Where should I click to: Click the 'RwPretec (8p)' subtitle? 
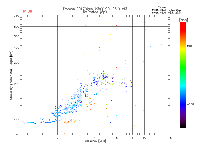coord(95,12)
